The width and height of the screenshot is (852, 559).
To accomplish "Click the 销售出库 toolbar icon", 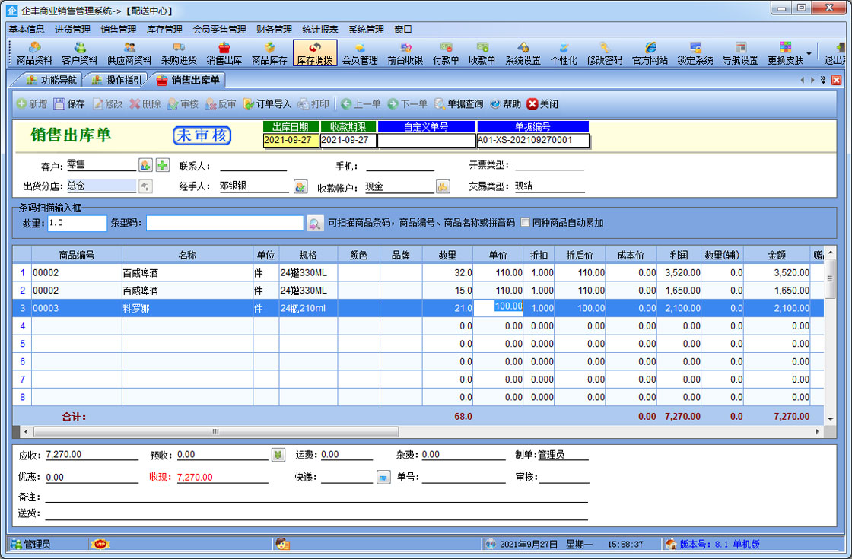I will pos(224,52).
